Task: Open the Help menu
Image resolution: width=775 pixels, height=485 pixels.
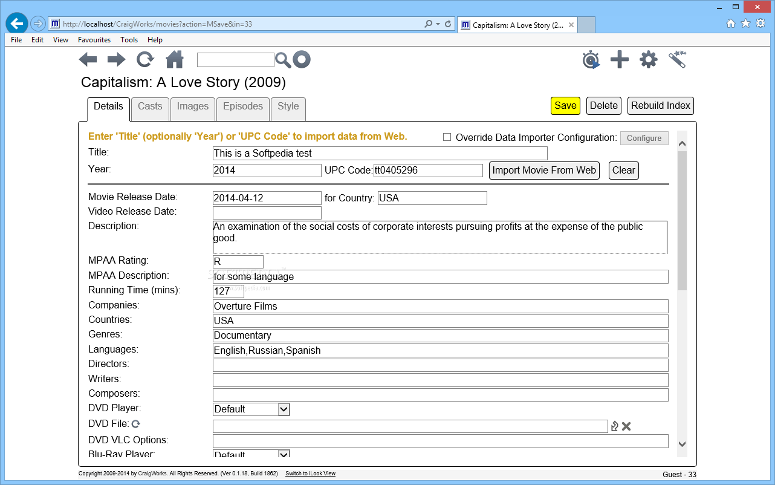Action: pyautogui.click(x=155, y=40)
